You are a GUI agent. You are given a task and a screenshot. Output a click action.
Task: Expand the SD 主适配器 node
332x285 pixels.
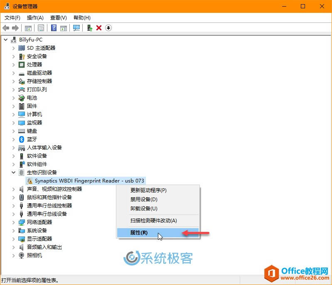[x=14, y=48]
